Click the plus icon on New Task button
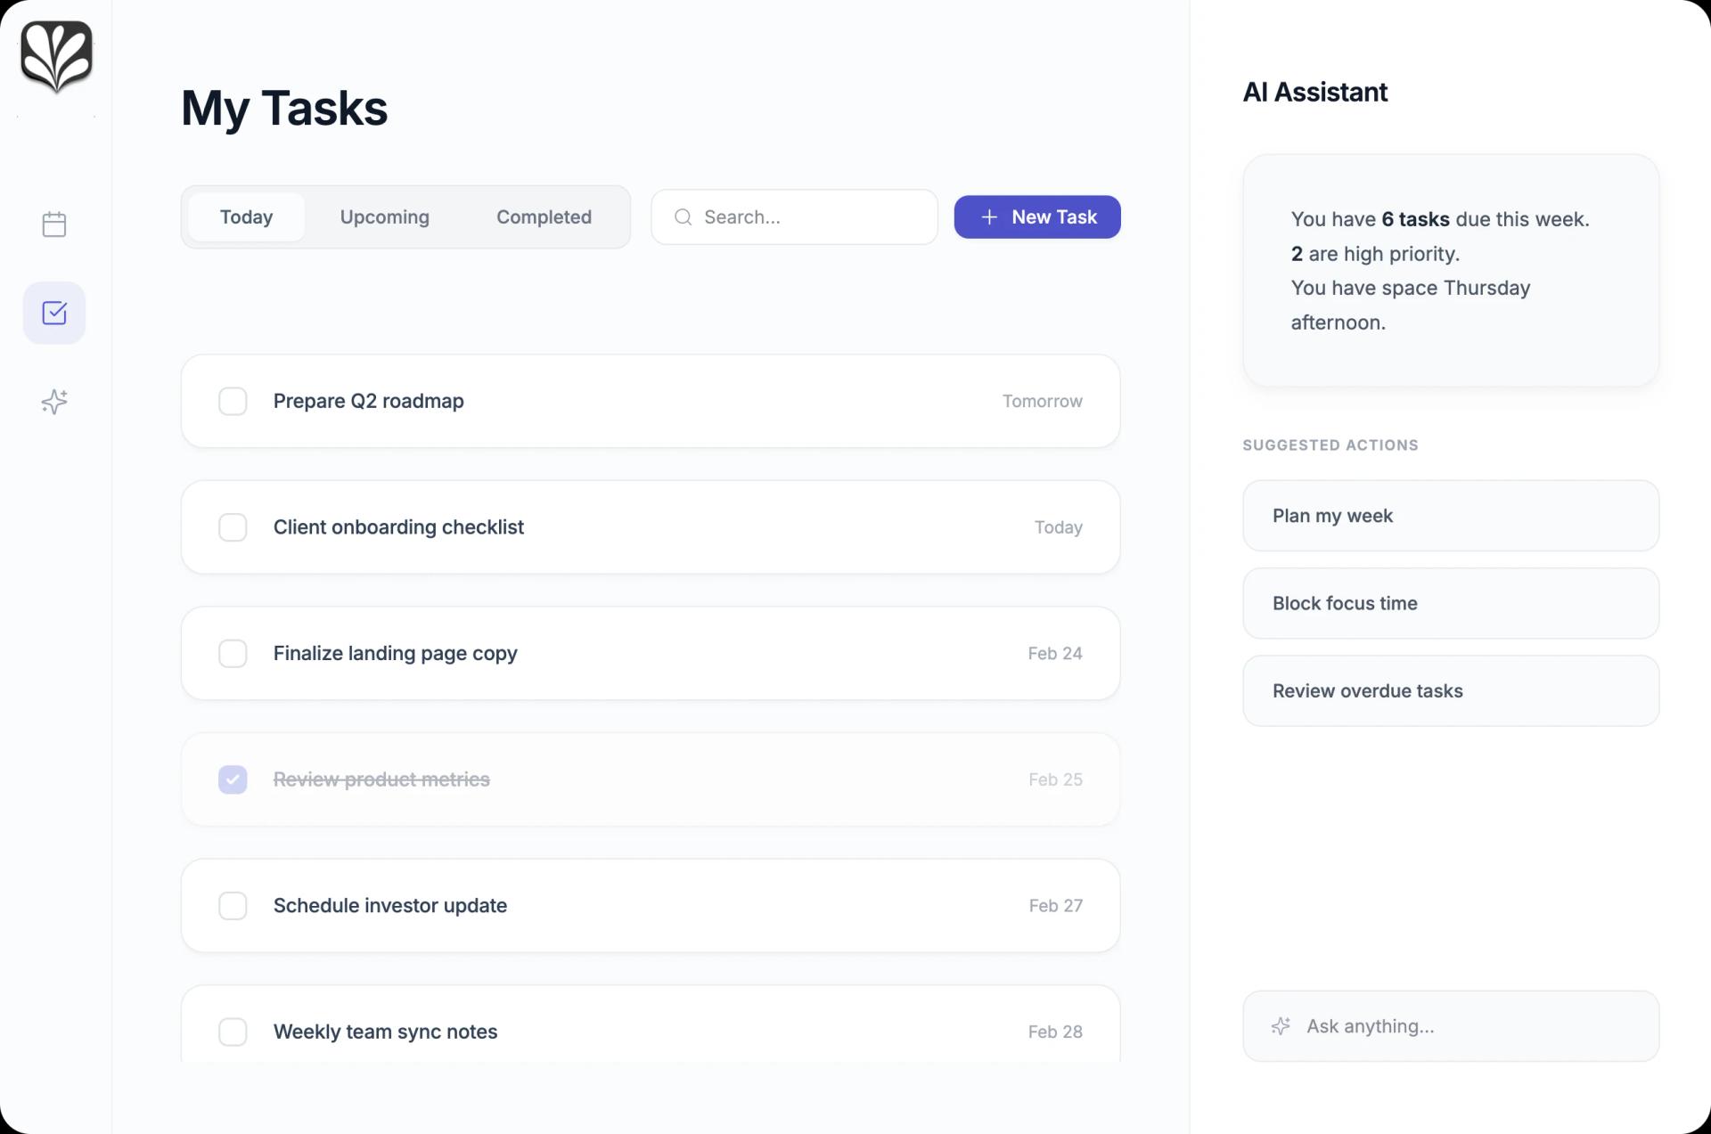Viewport: 1711px width, 1134px height. (x=989, y=216)
